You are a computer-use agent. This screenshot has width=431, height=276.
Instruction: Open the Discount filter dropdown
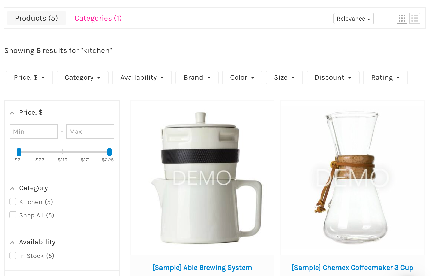(333, 78)
